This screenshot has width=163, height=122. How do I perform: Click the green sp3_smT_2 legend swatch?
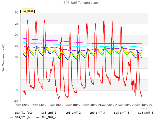[62, 113]
